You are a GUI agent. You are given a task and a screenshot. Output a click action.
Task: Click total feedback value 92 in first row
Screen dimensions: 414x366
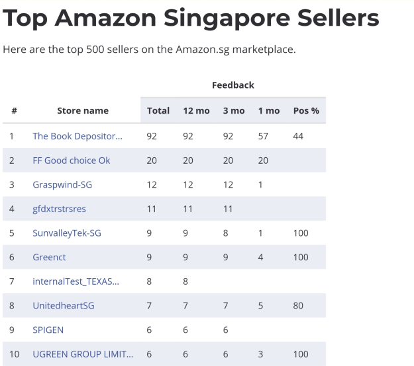coord(152,136)
